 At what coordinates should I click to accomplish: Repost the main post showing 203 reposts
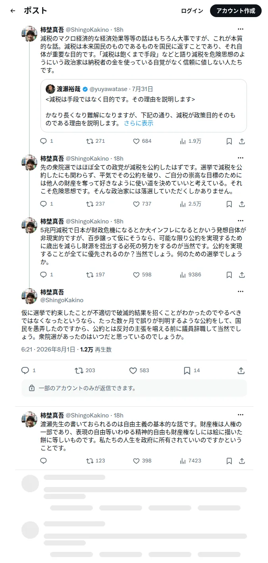(79, 371)
